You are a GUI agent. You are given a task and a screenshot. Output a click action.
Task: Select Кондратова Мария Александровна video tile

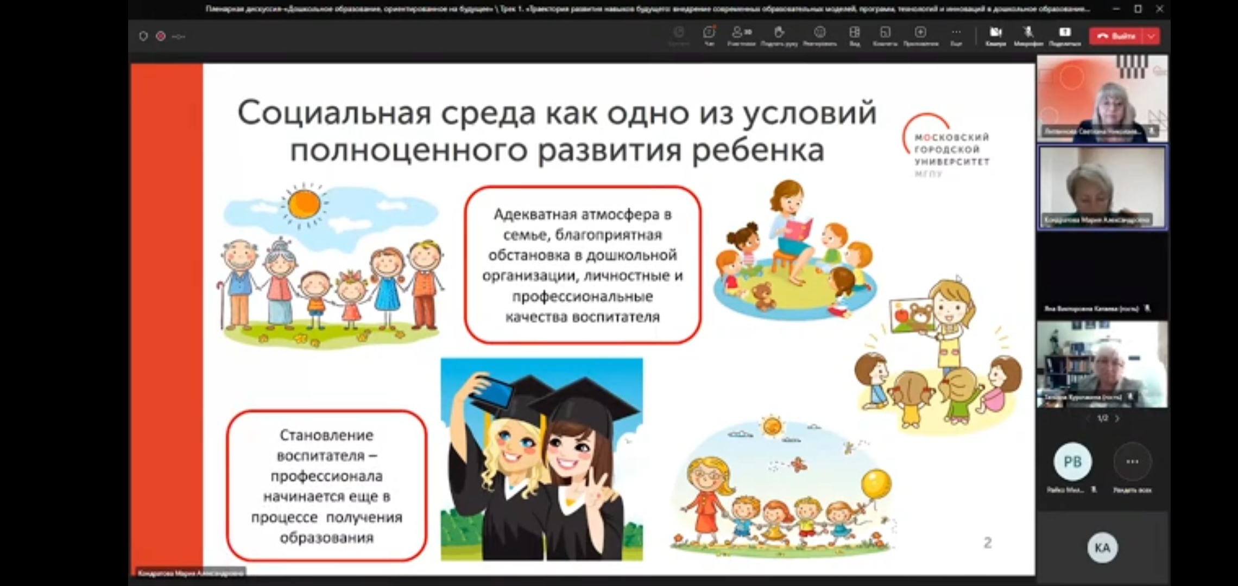point(1102,187)
